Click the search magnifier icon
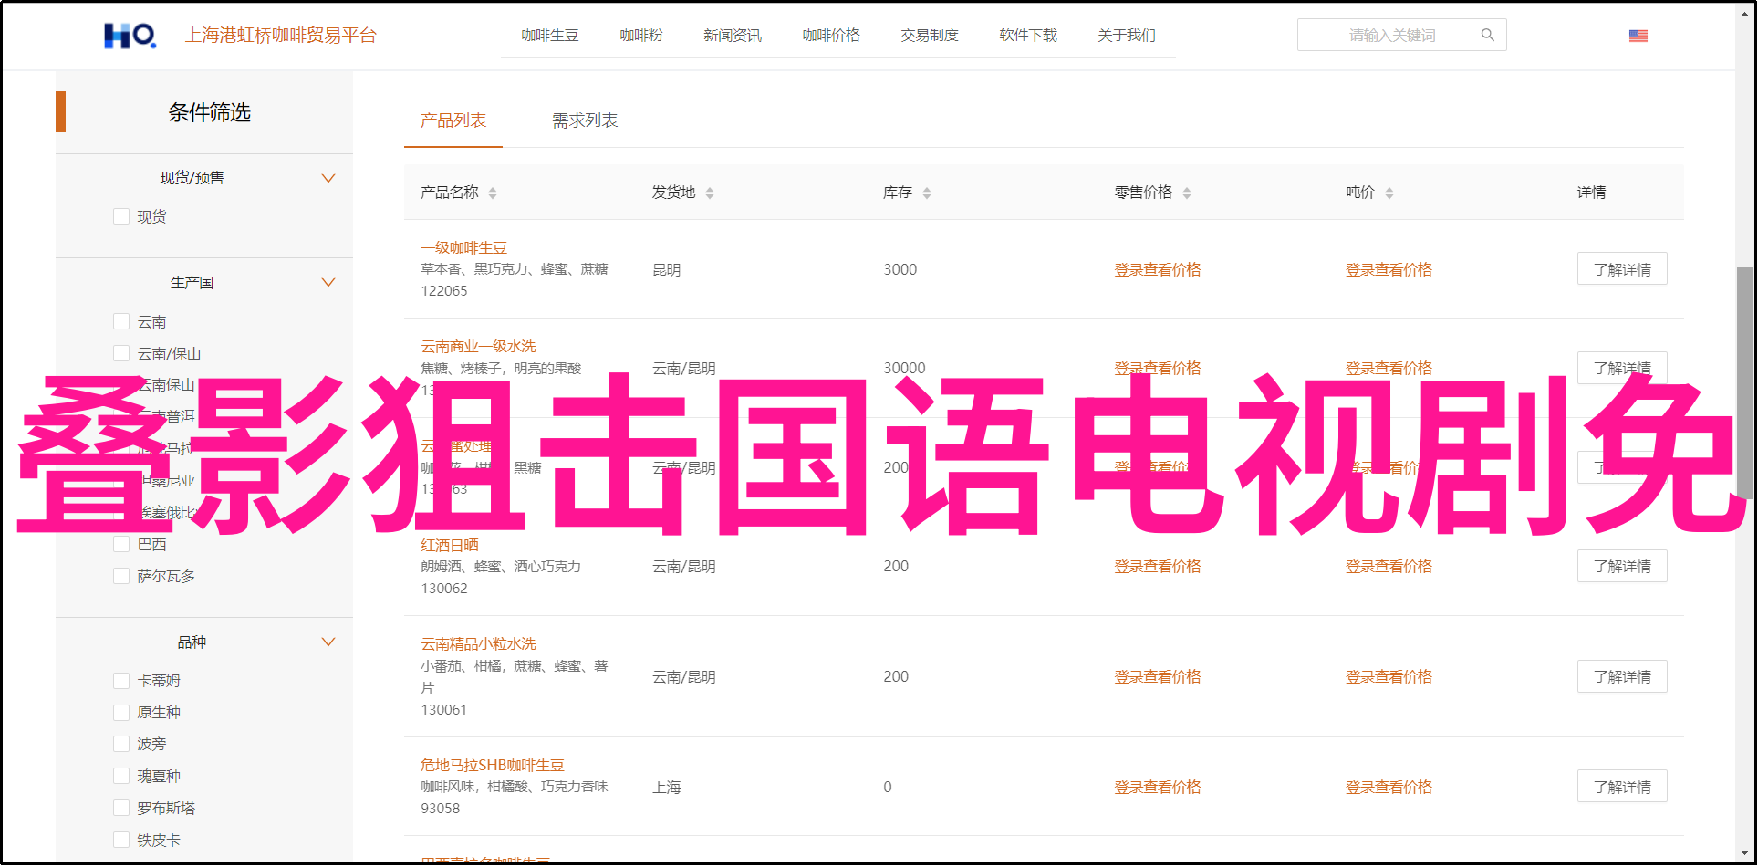1758x867 pixels. point(1487,35)
